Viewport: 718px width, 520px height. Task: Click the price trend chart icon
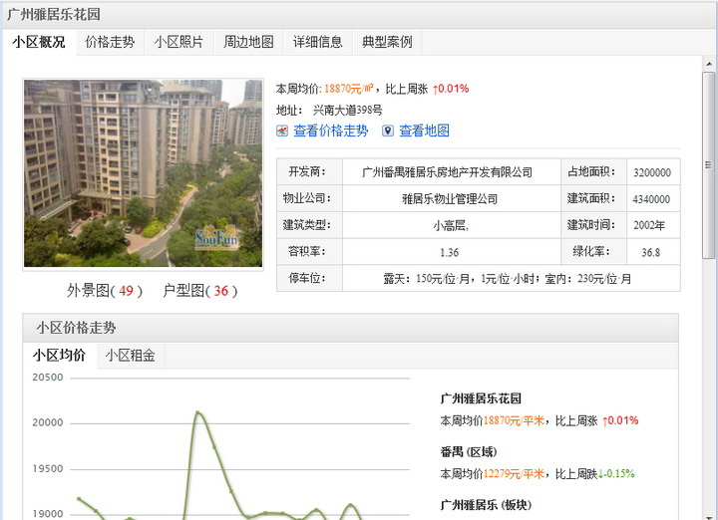click(282, 131)
